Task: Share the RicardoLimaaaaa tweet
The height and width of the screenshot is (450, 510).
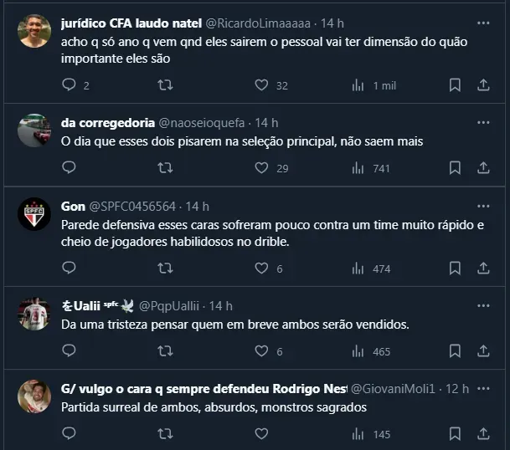Action: pyautogui.click(x=483, y=85)
